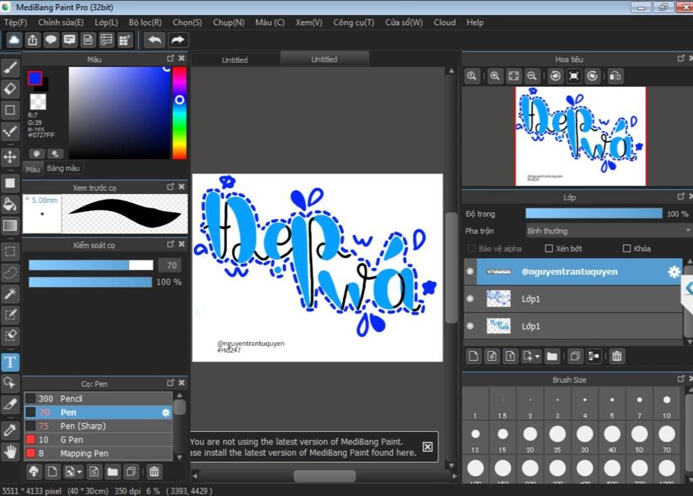Toggle visibility of bottom Lớp1 layer
The height and width of the screenshot is (496, 693).
click(470, 326)
